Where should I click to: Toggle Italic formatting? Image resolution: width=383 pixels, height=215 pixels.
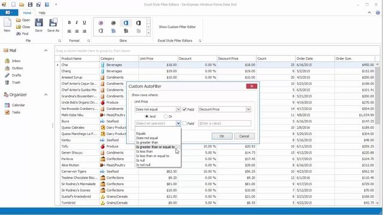click(x=77, y=23)
